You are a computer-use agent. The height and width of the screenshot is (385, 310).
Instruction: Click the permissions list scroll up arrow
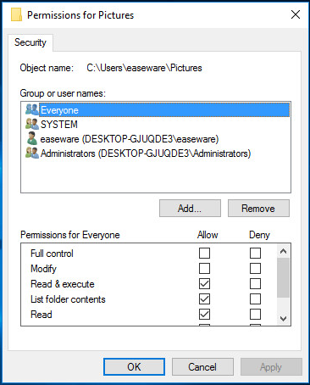tap(283, 251)
